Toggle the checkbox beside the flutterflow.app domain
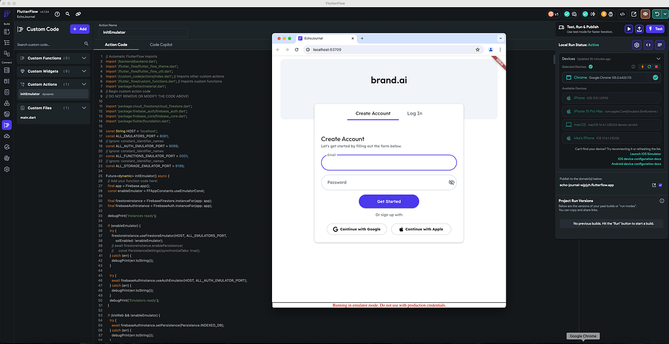Viewport: 669px width, 344px height. click(661, 185)
